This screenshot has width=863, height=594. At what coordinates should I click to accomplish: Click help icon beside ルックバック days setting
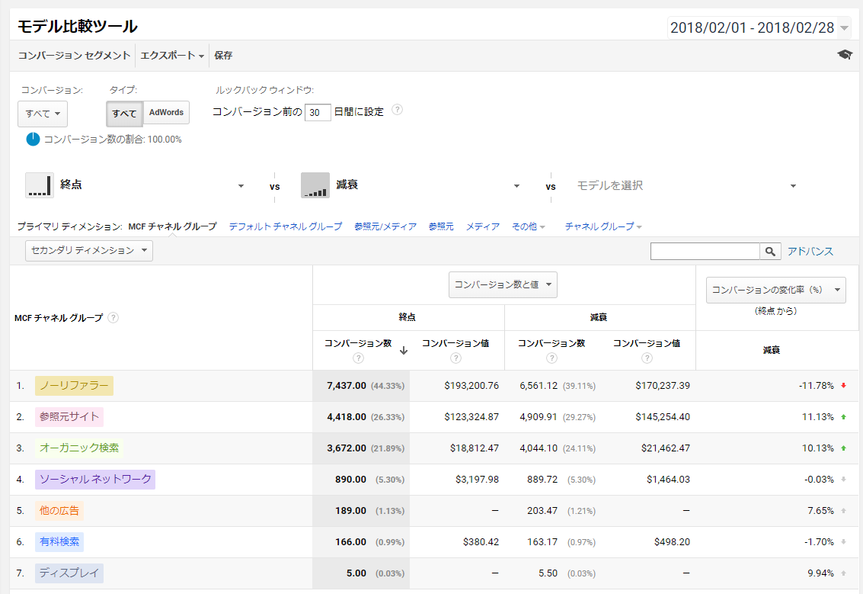pos(397,110)
